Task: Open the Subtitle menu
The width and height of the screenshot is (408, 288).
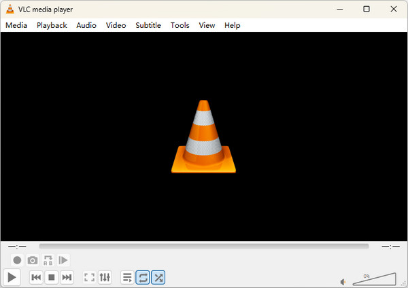Action: pyautogui.click(x=148, y=25)
